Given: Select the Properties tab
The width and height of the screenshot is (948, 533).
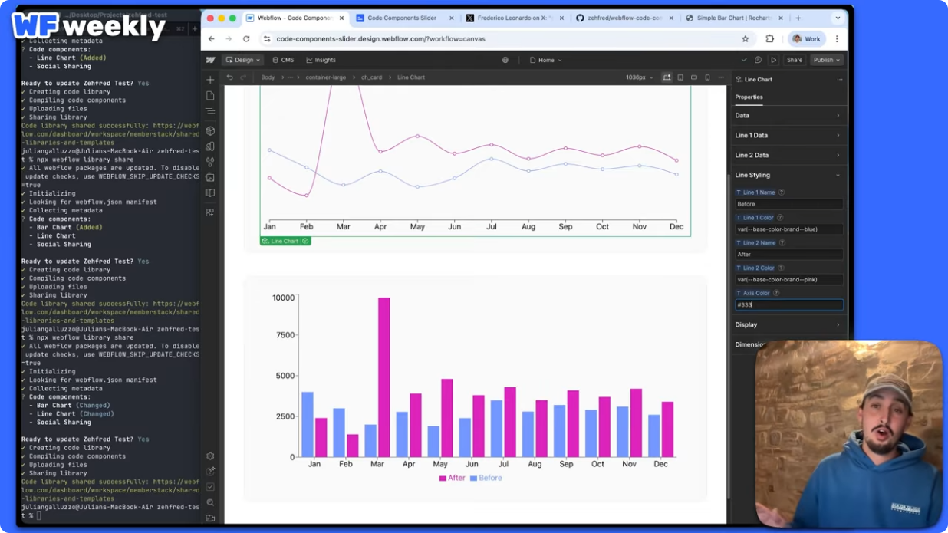Looking at the screenshot, I should 749,97.
